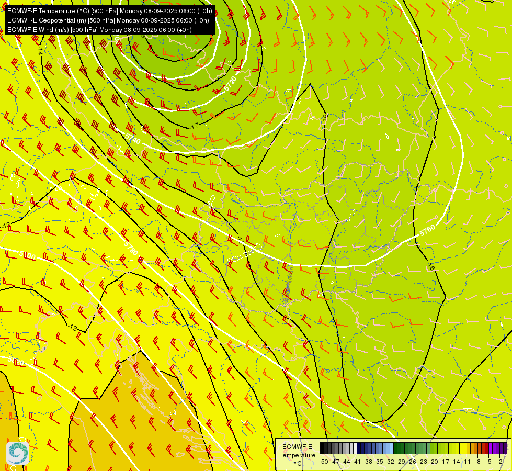Click the -5 legend value
The width and height of the screenshot is (512, 471).
tap(489, 462)
